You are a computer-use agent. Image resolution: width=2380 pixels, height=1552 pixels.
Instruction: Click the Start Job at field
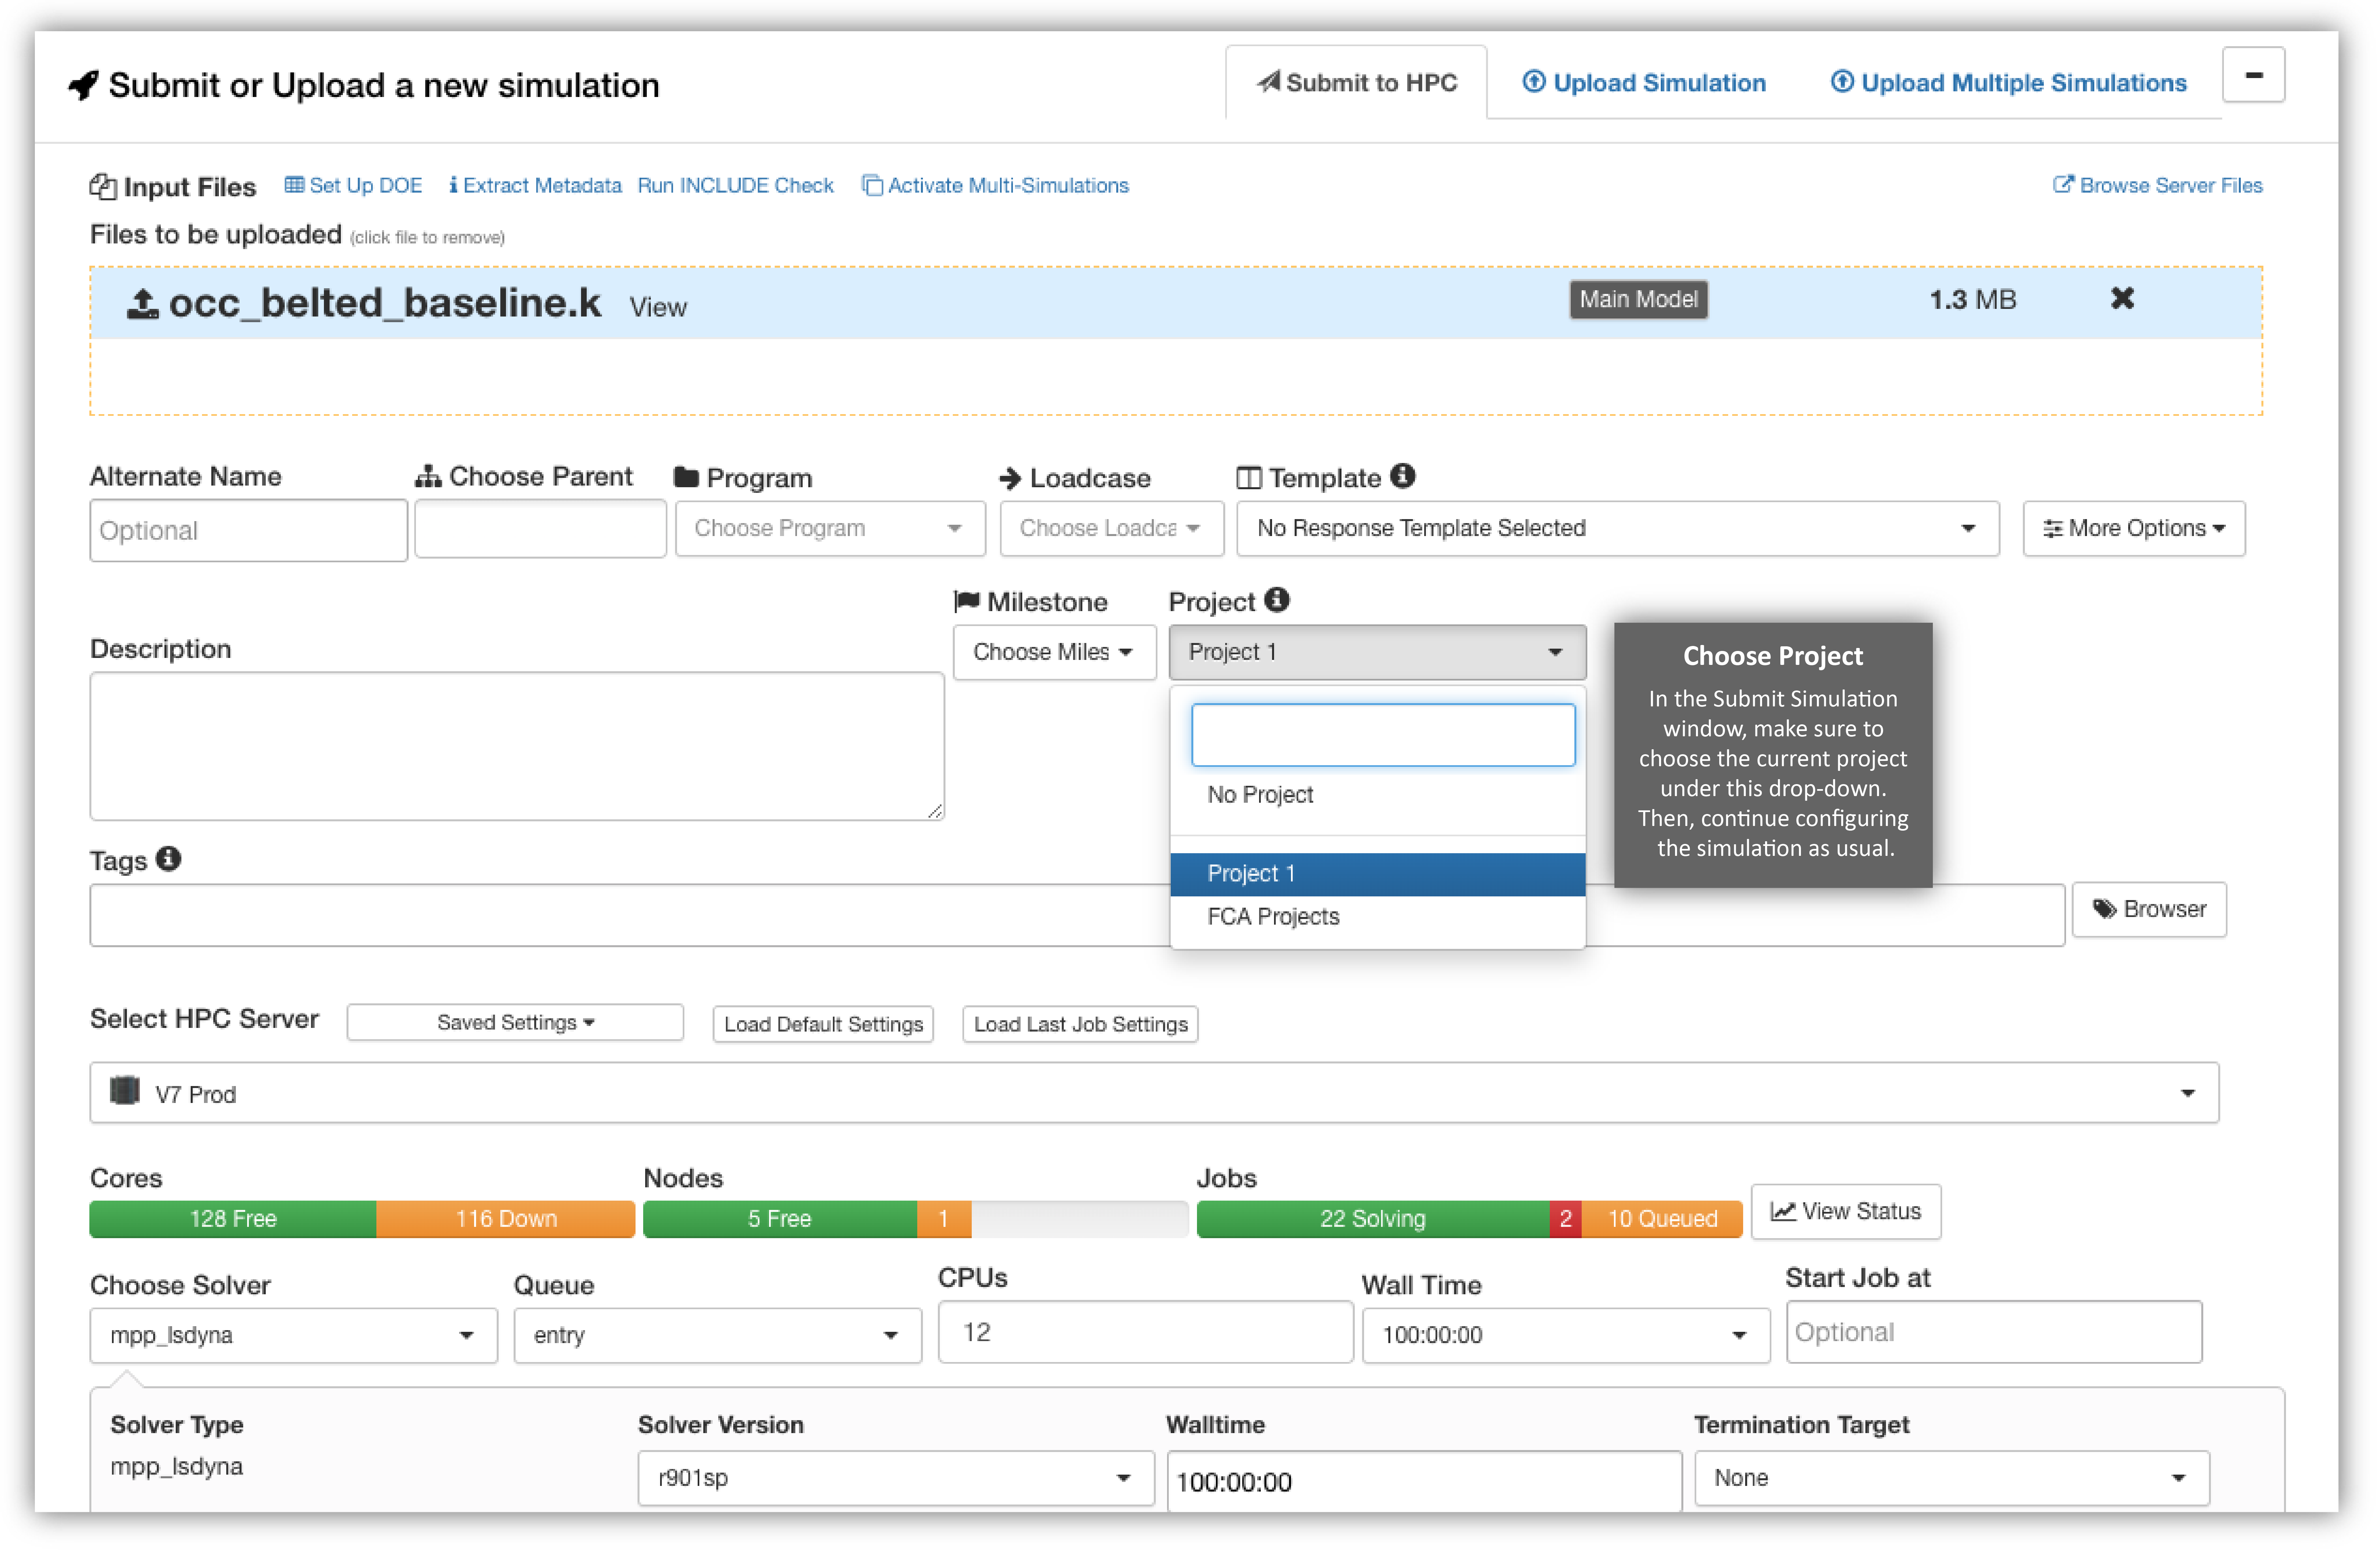[x=1994, y=1332]
